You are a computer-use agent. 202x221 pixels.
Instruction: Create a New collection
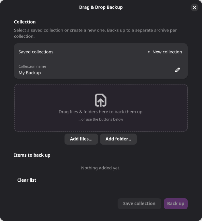click(x=165, y=52)
